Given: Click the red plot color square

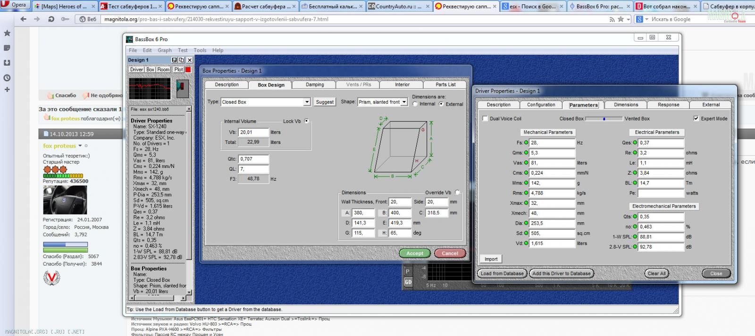Looking at the screenshot, I should pyautogui.click(x=188, y=69).
